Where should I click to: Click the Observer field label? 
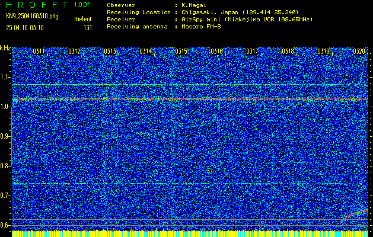click(x=121, y=5)
